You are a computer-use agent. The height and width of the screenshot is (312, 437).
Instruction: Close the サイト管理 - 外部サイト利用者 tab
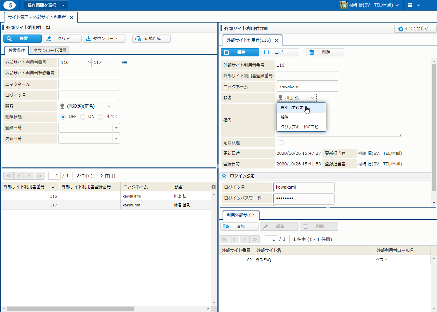pos(71,17)
